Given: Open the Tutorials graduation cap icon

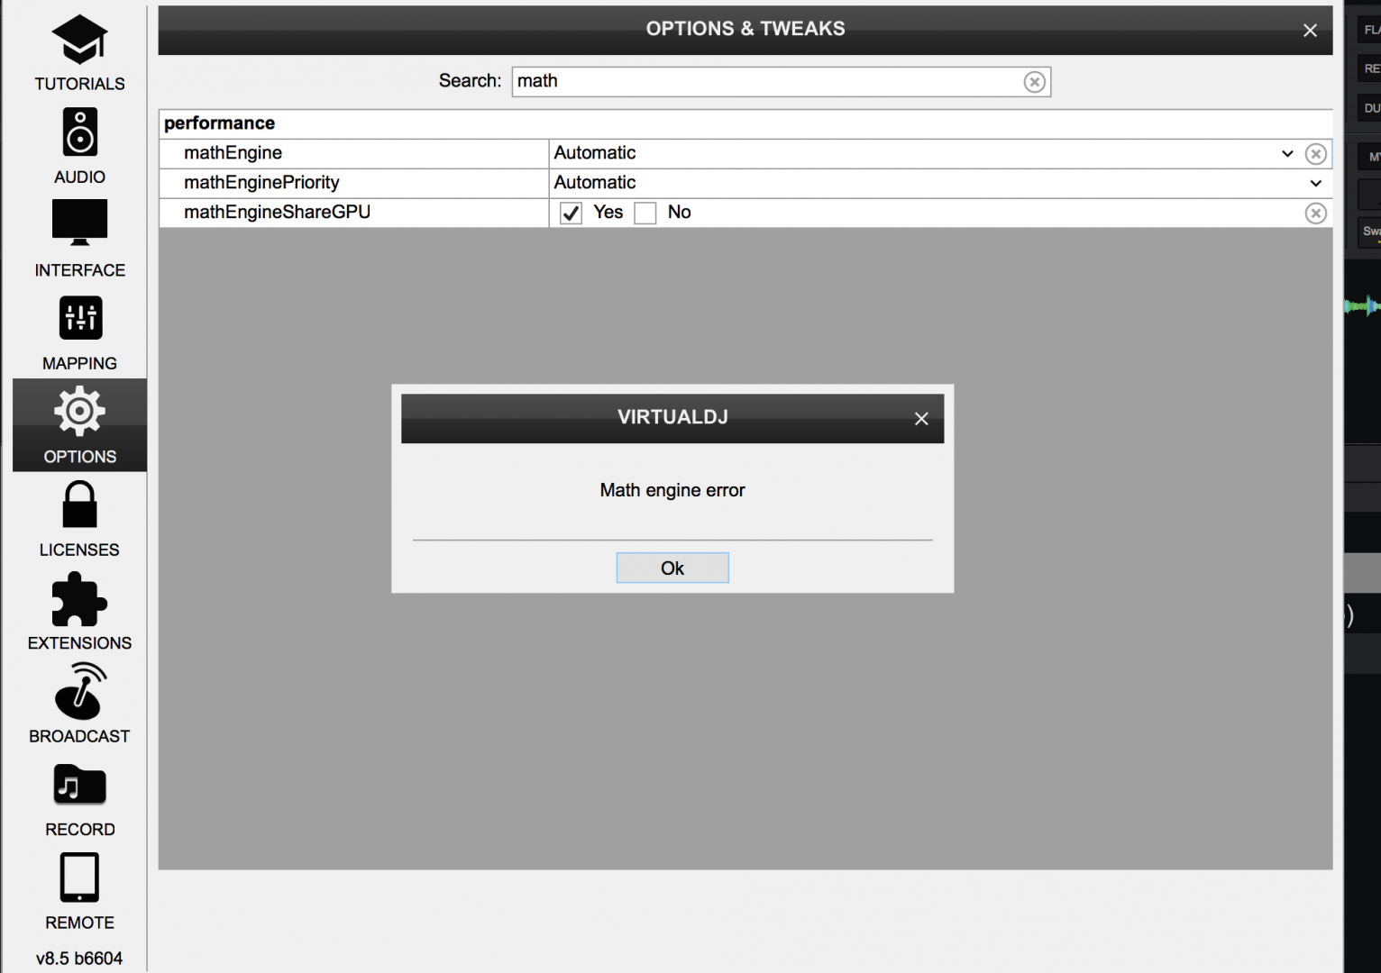Looking at the screenshot, I should pyautogui.click(x=79, y=41).
